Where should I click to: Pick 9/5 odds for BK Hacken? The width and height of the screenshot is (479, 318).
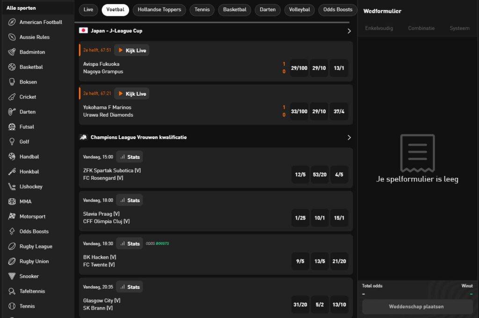(x=300, y=261)
